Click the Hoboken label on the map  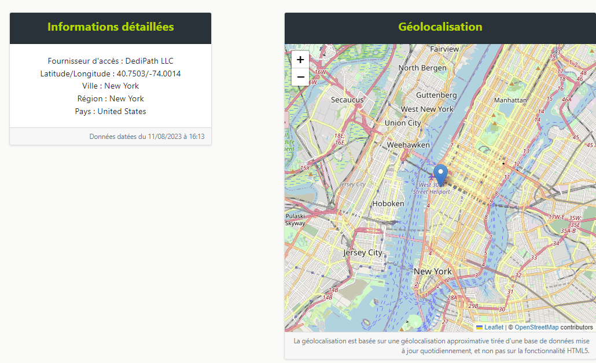pyautogui.click(x=388, y=203)
